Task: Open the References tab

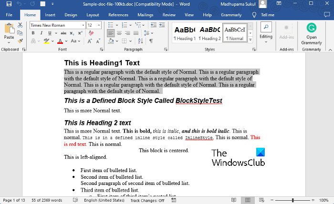Action: (118, 15)
